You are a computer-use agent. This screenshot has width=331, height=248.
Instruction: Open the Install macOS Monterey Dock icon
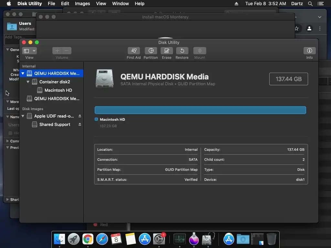coord(194,239)
